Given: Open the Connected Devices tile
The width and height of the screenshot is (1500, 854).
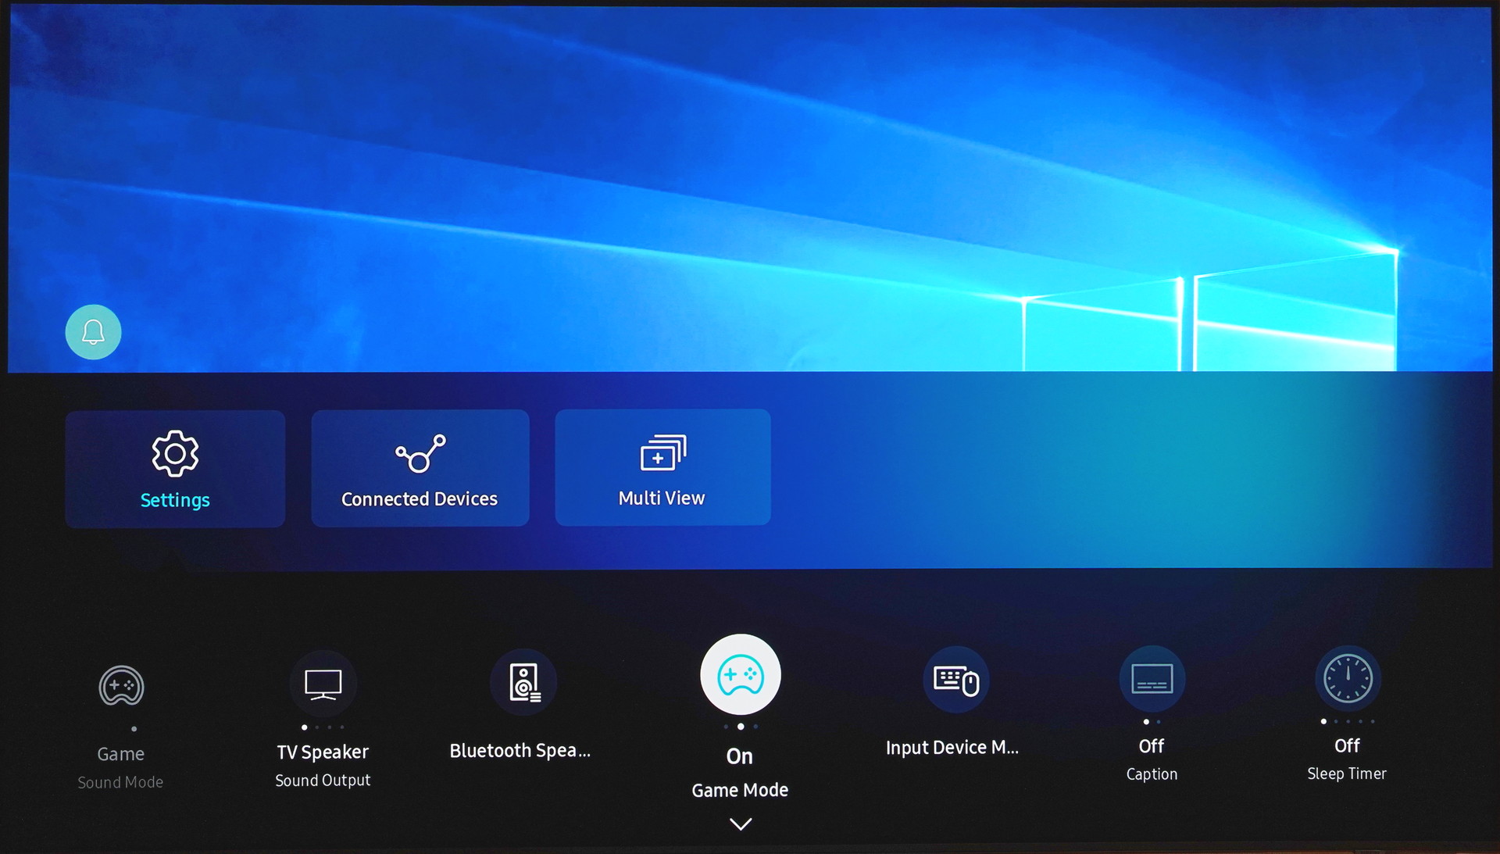Looking at the screenshot, I should tap(420, 468).
